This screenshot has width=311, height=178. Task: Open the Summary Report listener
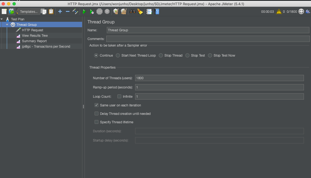(34, 41)
